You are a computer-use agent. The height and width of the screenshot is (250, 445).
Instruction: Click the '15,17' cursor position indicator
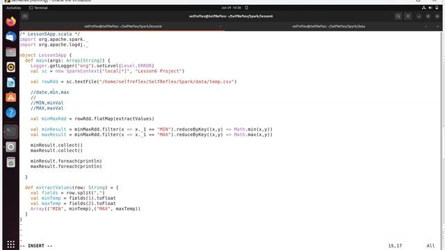click(395, 246)
